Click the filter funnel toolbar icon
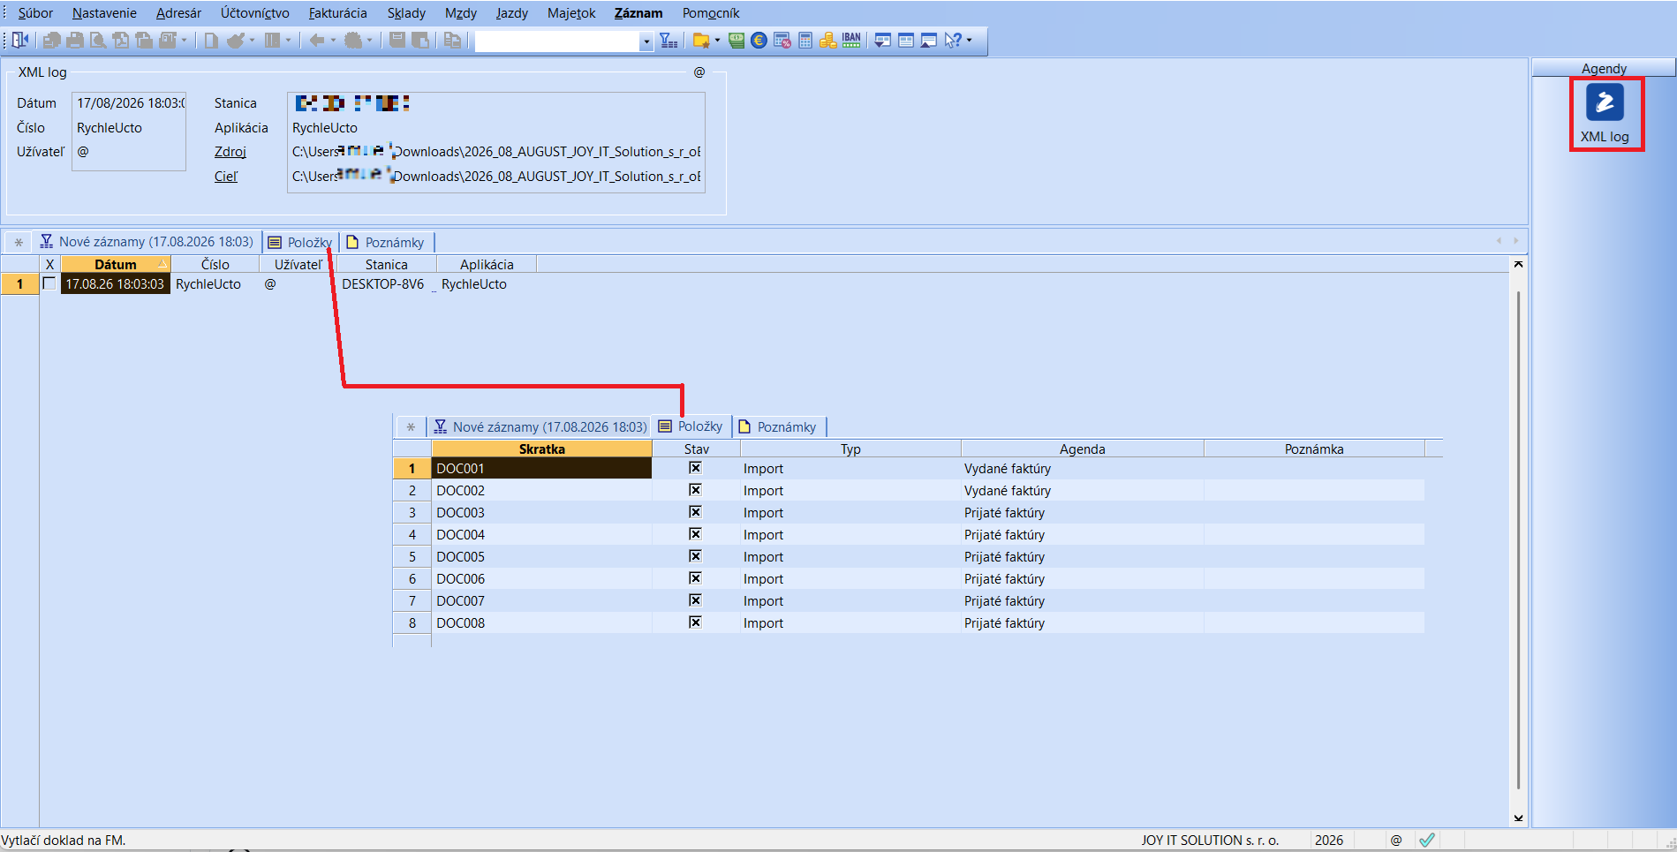 (x=669, y=40)
